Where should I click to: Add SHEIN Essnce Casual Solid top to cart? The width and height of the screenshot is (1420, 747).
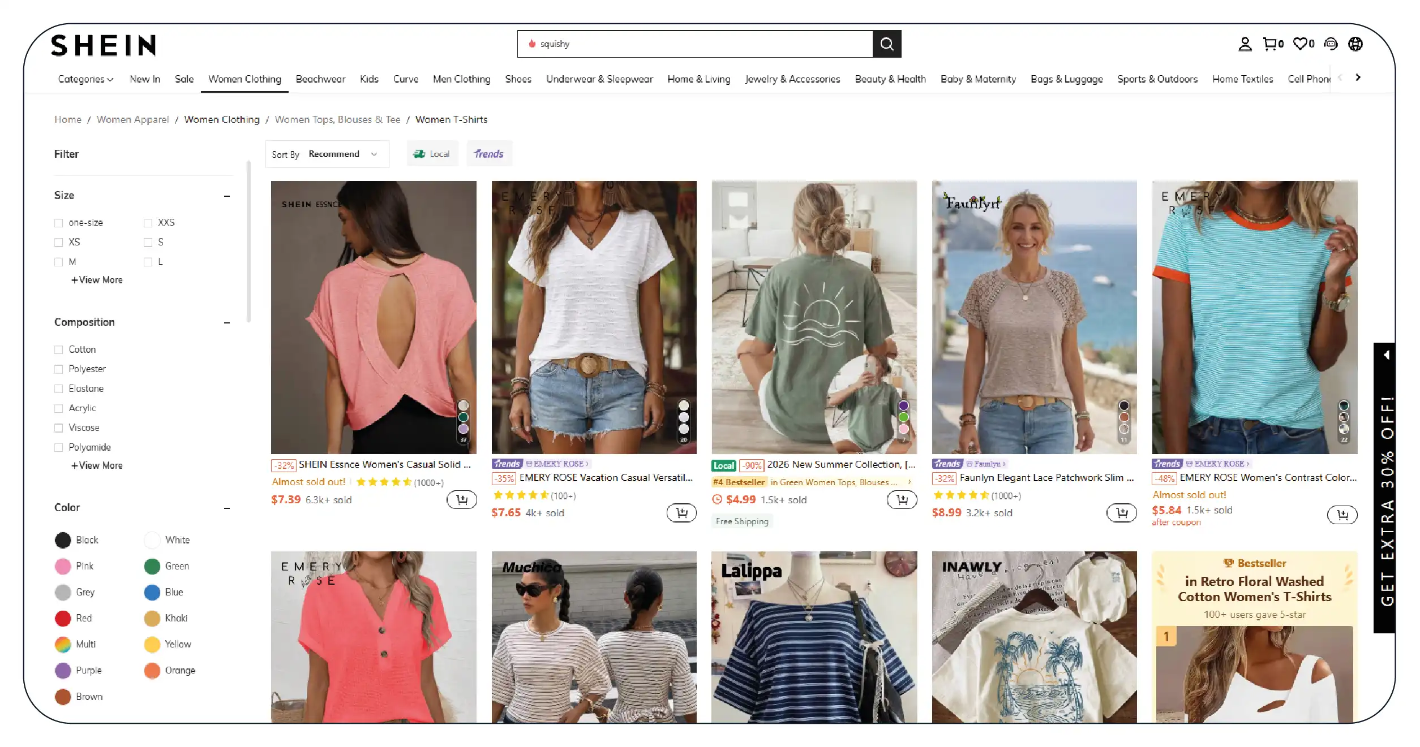coord(462,500)
